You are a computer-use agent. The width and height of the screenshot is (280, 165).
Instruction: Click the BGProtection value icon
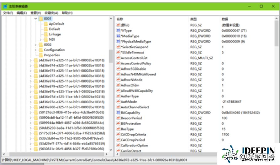pos(118,123)
